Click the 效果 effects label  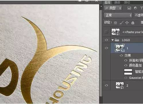pyautogui.click(x=127, y=55)
